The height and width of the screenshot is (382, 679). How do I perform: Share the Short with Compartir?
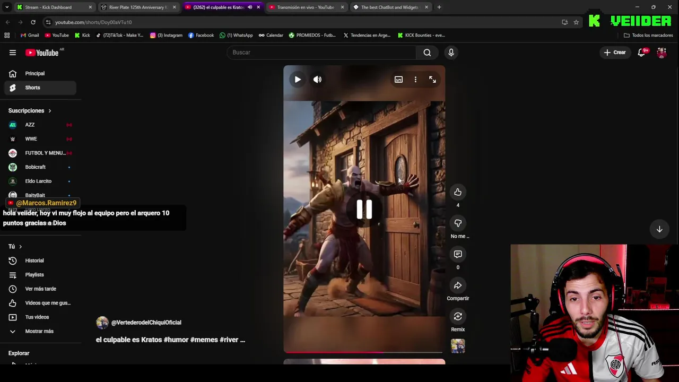pos(458,285)
